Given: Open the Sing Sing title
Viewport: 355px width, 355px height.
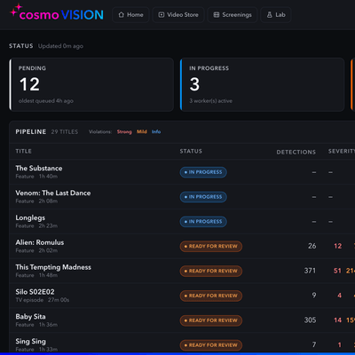Looking at the screenshot, I should 31,341.
